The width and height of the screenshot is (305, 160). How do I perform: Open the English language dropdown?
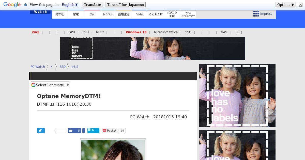click(70, 5)
